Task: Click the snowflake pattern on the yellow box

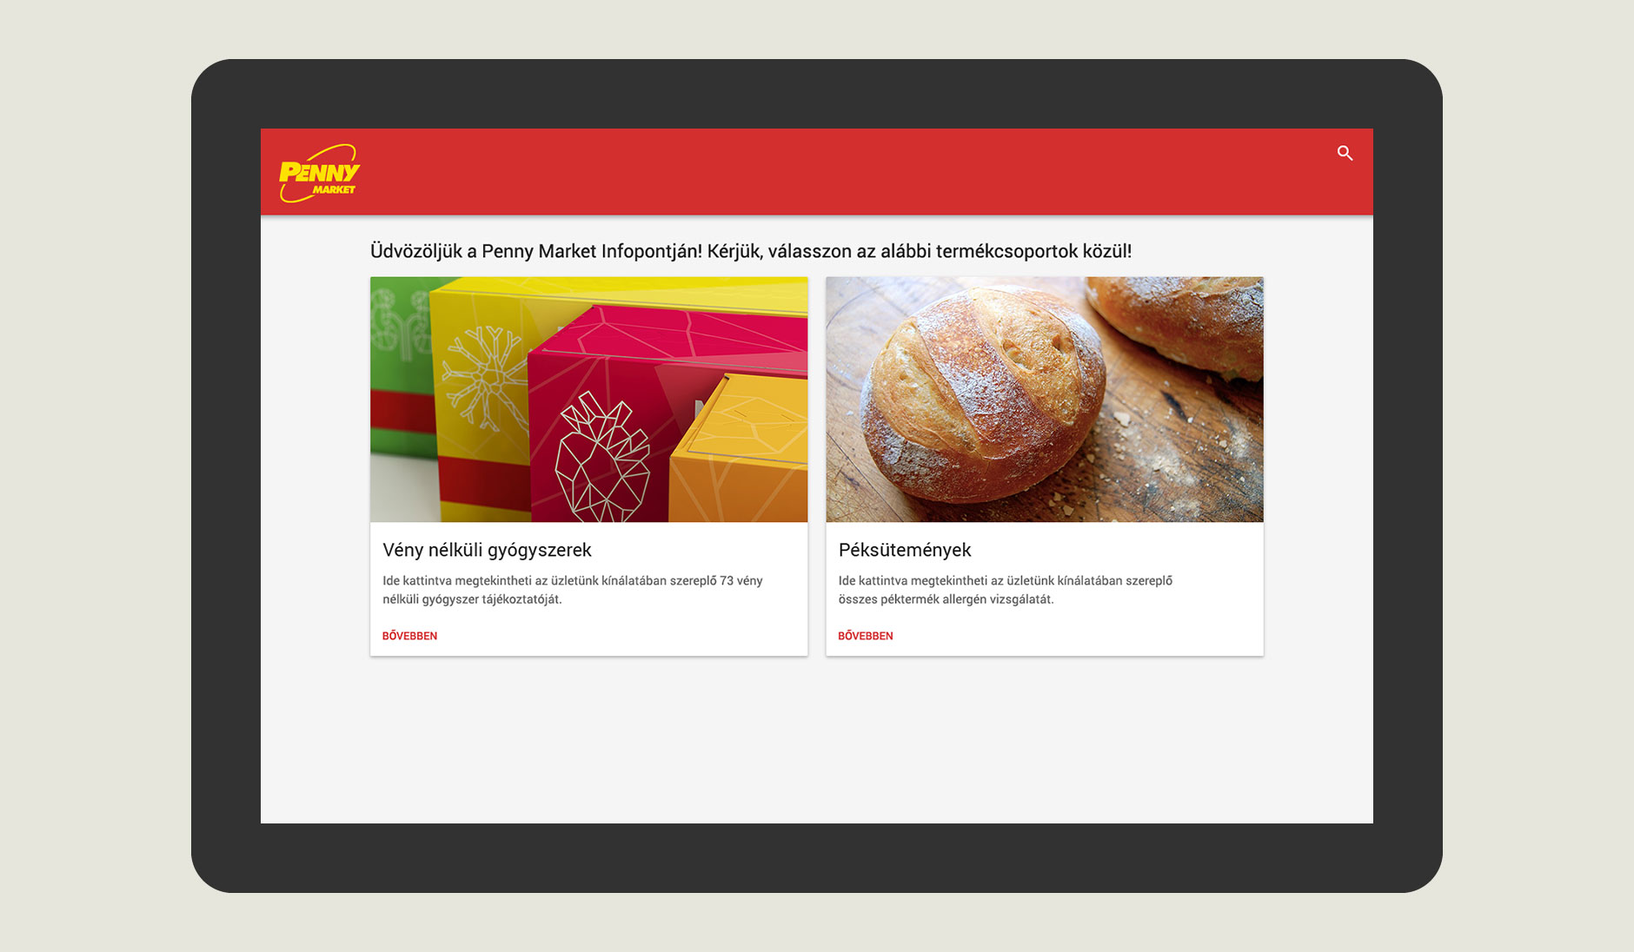Action: point(485,379)
